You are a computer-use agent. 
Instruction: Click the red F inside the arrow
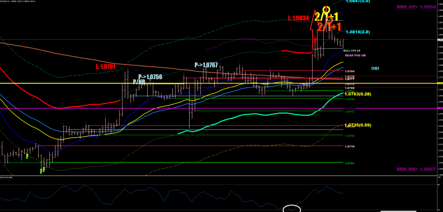point(315,41)
